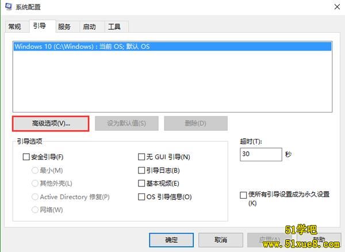Toggle the OS 引导信息 checkbox
The height and width of the screenshot is (252, 345).
pos(141,197)
